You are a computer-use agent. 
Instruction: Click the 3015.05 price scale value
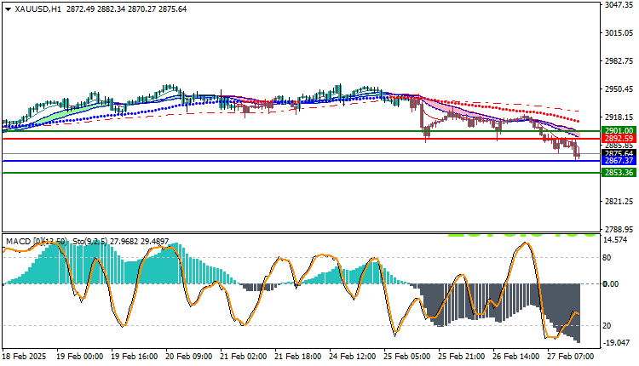pos(619,32)
